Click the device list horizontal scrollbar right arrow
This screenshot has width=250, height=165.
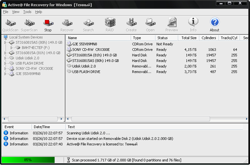[x=246, y=119]
